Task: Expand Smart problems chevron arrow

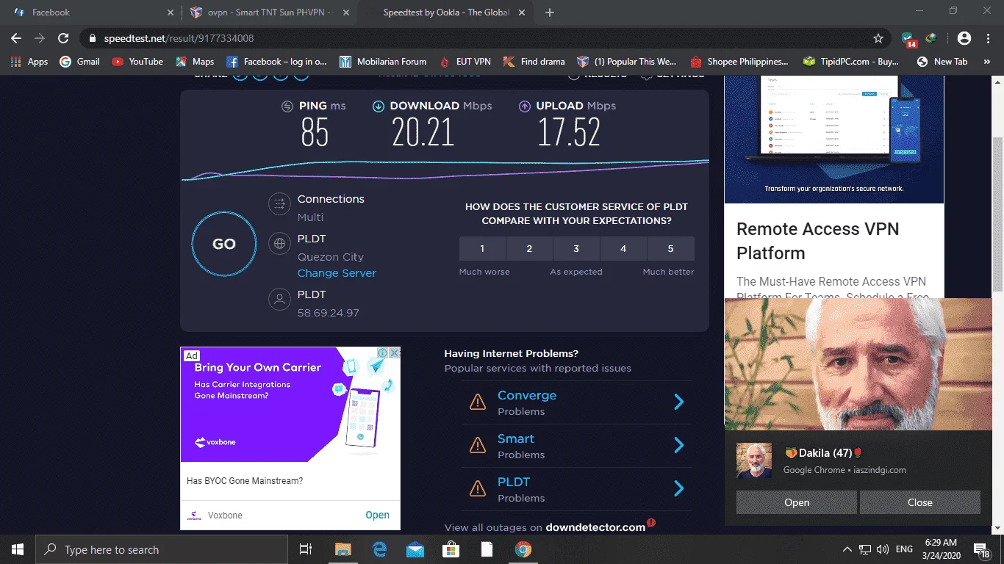Action: pos(679,445)
